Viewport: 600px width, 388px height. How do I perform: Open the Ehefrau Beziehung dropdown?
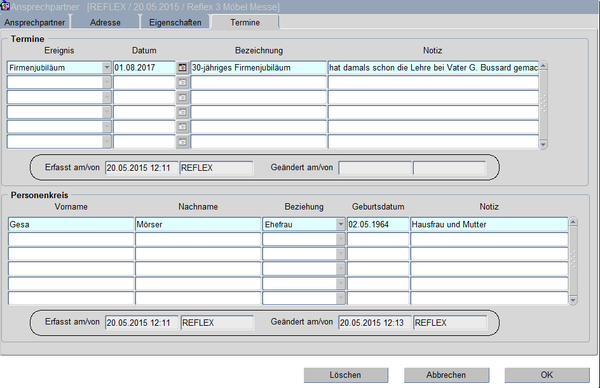click(x=341, y=224)
